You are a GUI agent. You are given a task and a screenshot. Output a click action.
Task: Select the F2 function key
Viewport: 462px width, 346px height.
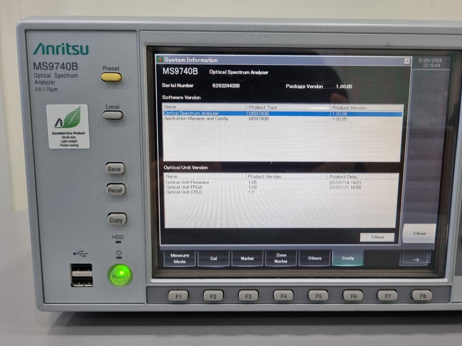point(213,296)
